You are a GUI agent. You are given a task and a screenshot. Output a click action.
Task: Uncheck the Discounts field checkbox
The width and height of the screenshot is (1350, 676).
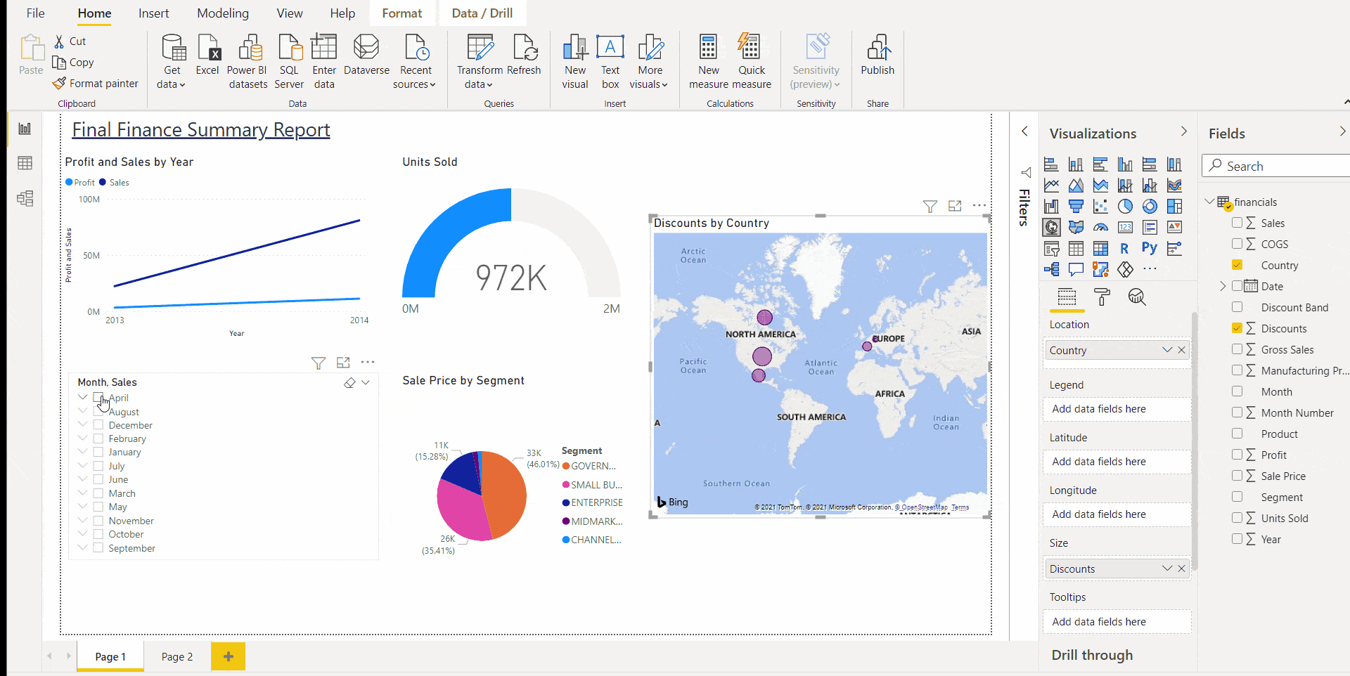tap(1237, 328)
